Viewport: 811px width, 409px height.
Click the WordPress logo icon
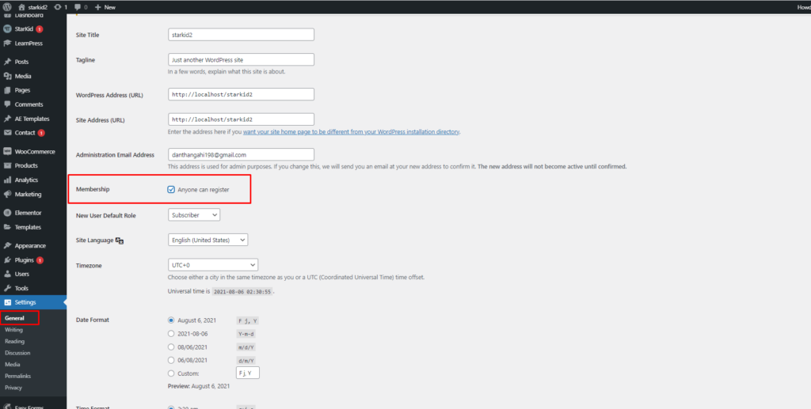6,7
